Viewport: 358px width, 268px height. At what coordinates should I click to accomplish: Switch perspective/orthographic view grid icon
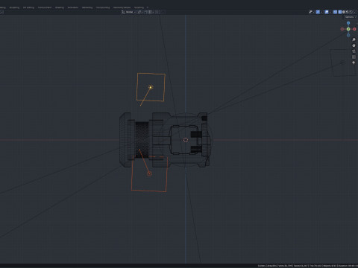[x=354, y=57]
